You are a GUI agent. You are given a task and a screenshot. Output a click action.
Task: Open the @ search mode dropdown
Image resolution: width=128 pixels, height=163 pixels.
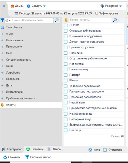[8, 20]
